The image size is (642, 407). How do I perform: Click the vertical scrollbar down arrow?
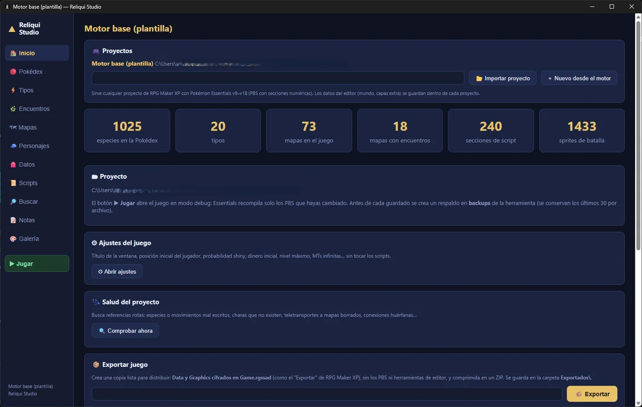click(638, 404)
